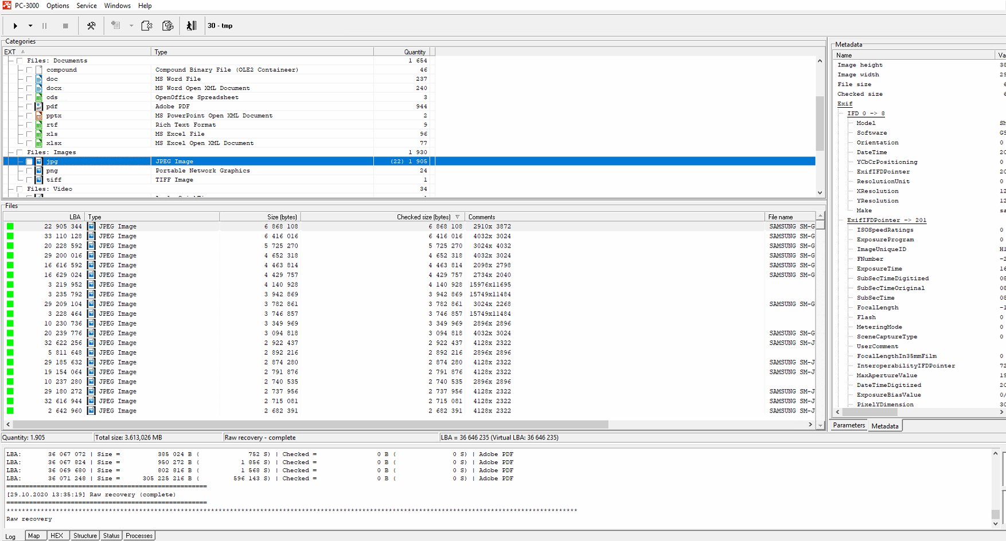Click the Checked size column sort arrow

pos(457,217)
